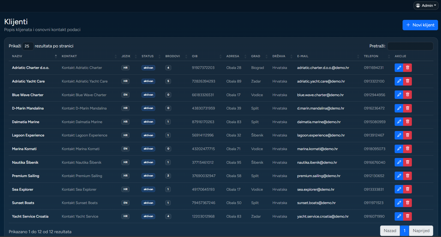The width and height of the screenshot is (441, 237).
Task: Sort table by Brodovi column
Action: point(176,56)
